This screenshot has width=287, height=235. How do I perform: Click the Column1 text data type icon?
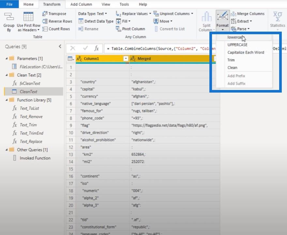79,59
